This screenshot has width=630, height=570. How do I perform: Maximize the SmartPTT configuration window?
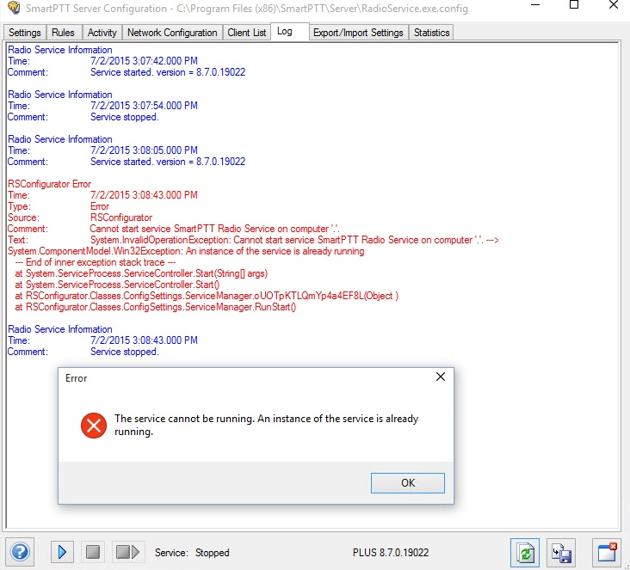574,6
